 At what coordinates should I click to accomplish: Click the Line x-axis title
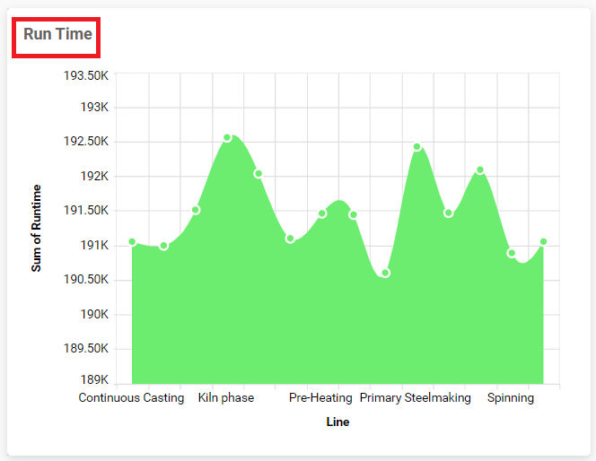click(x=337, y=422)
